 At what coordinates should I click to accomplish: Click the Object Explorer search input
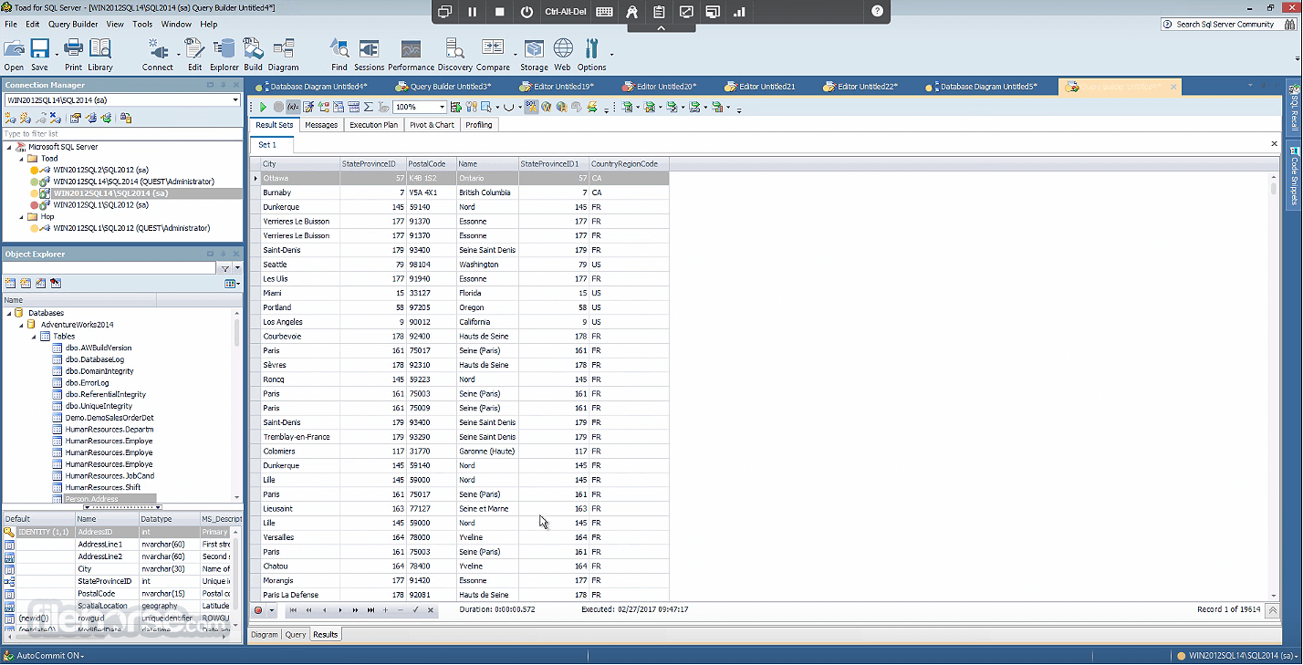109,269
